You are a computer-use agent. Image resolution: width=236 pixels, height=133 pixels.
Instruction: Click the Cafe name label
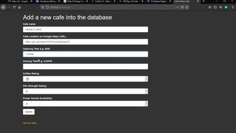click(29, 24)
